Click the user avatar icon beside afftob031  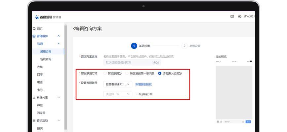pos(240,16)
